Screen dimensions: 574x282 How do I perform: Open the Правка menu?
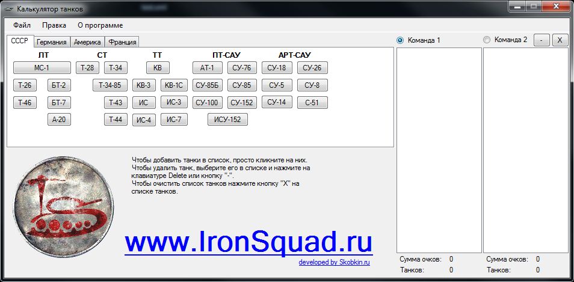[x=54, y=25]
